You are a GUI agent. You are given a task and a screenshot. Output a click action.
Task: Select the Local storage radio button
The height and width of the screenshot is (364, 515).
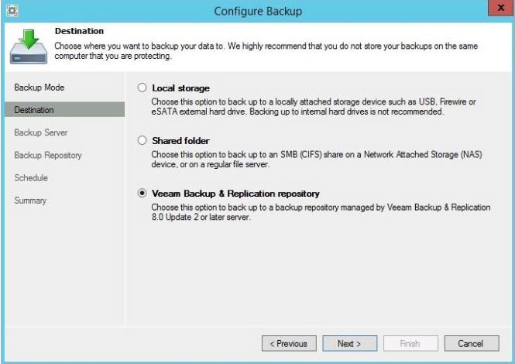[x=142, y=88]
